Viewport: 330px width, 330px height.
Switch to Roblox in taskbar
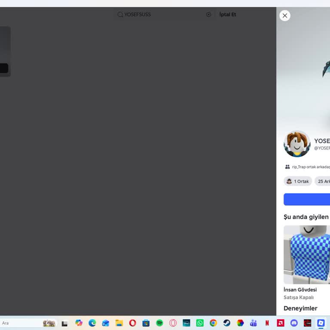tap(321, 323)
